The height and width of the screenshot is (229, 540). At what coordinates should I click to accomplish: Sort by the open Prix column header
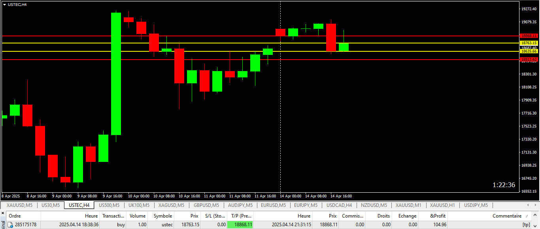tap(187, 216)
